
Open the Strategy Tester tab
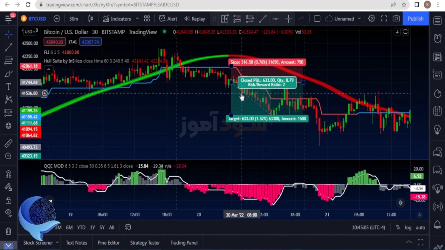tap(145, 243)
